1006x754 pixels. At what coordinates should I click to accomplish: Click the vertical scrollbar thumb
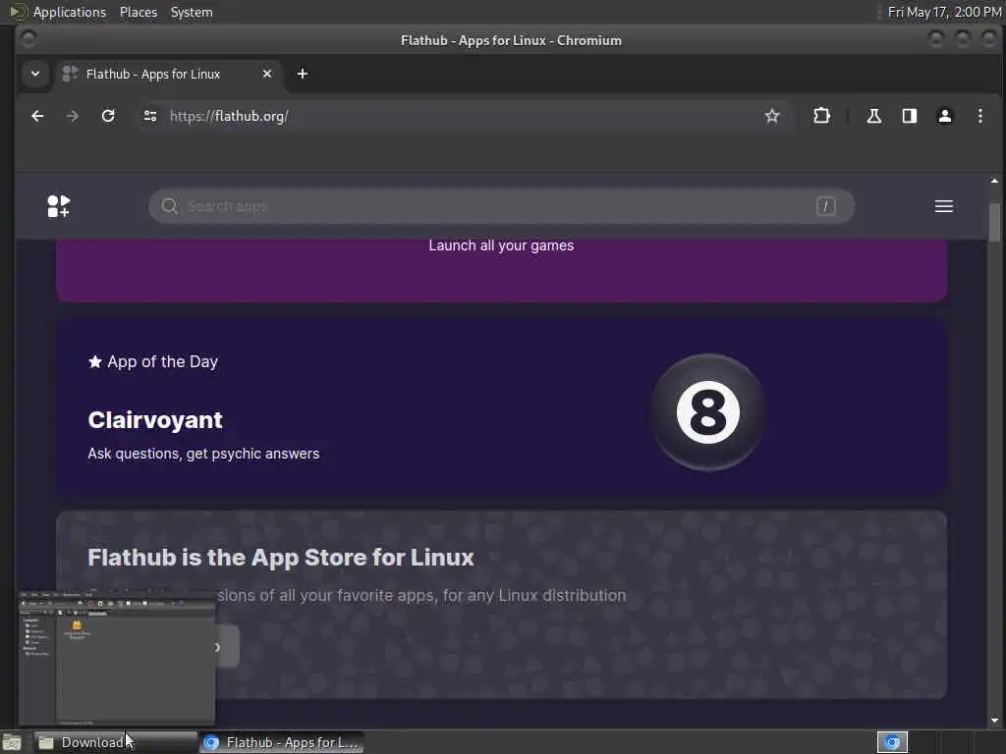point(994,223)
